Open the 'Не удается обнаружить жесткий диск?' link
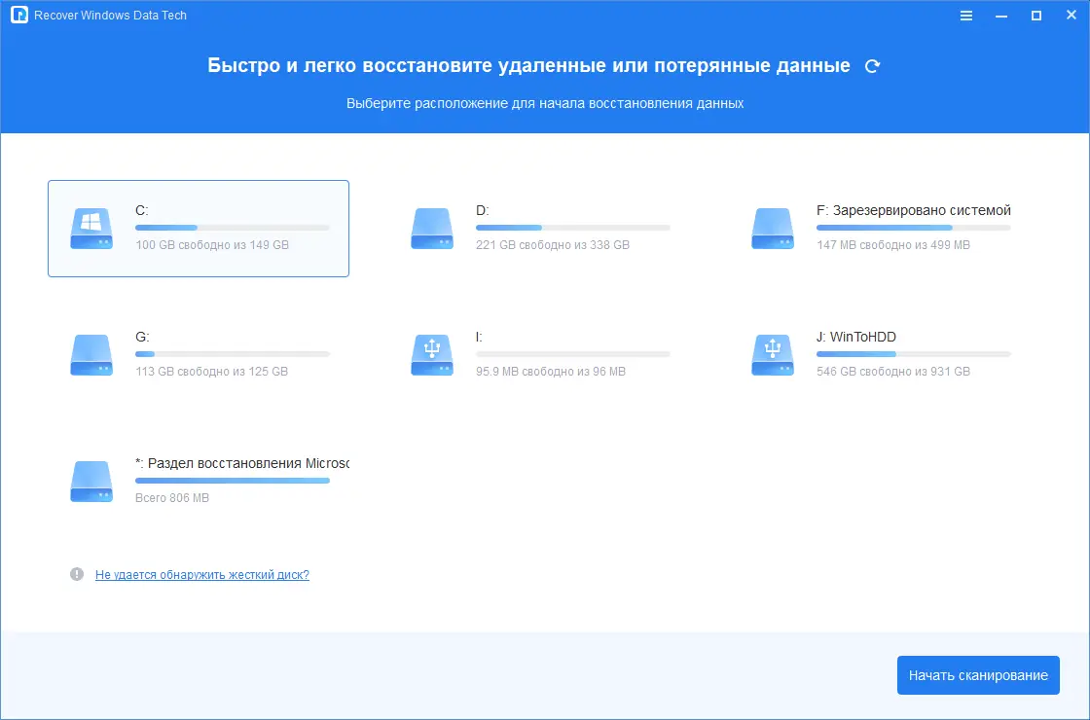1090x720 pixels. coord(201,574)
